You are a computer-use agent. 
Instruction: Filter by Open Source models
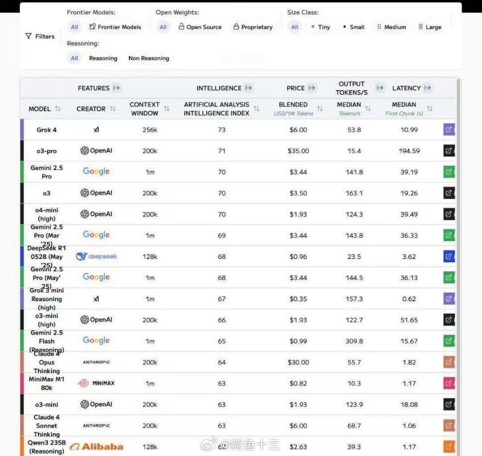(200, 27)
